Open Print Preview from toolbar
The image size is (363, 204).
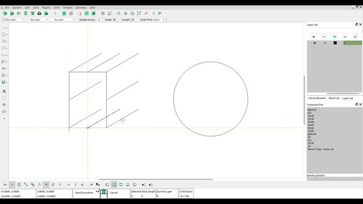(46, 14)
